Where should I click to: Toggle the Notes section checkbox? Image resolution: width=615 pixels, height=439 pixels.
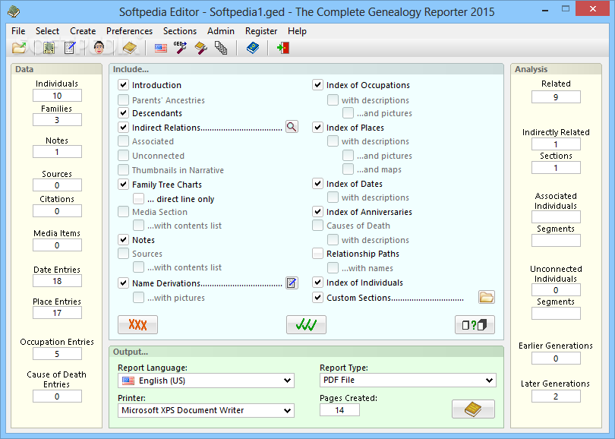click(x=124, y=240)
